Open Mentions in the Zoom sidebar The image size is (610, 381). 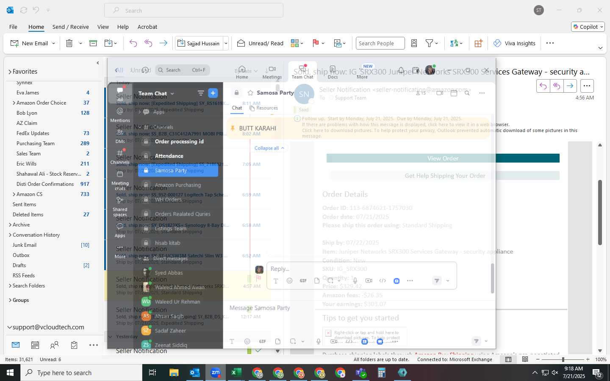[x=120, y=115]
